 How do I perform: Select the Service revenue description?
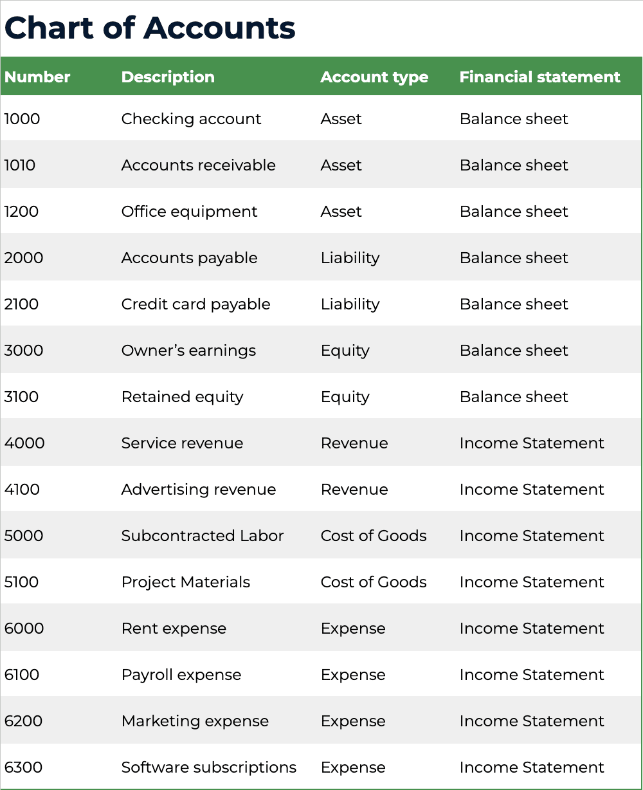(x=182, y=443)
